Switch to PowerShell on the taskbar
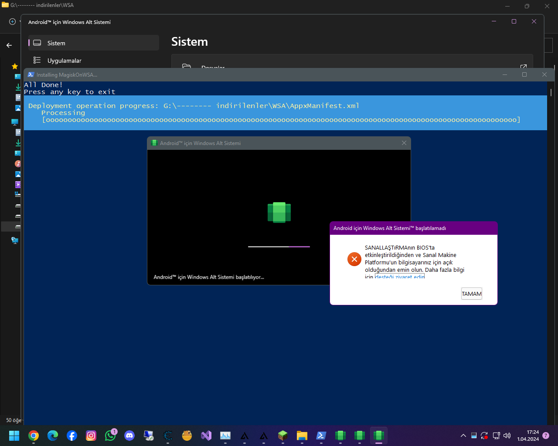 321,436
